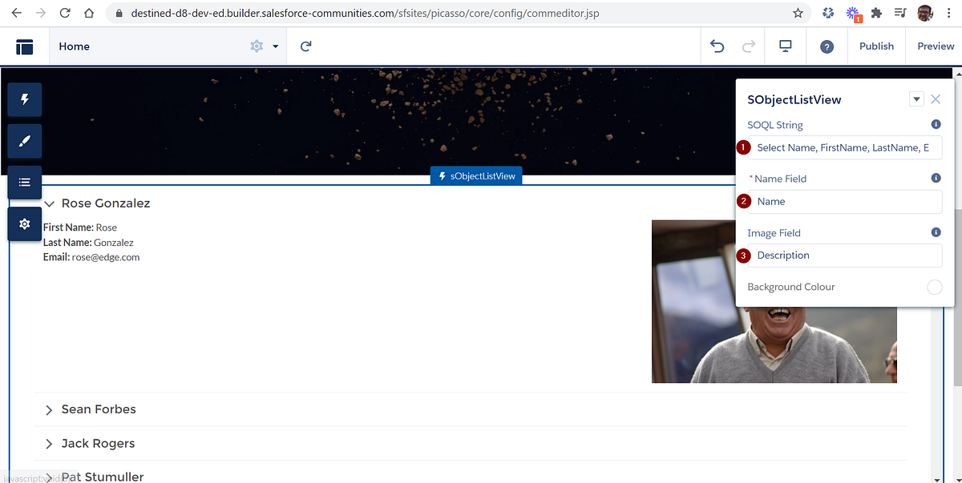962x483 pixels.
Task: Show Image Field info tooltip
Action: click(x=936, y=232)
